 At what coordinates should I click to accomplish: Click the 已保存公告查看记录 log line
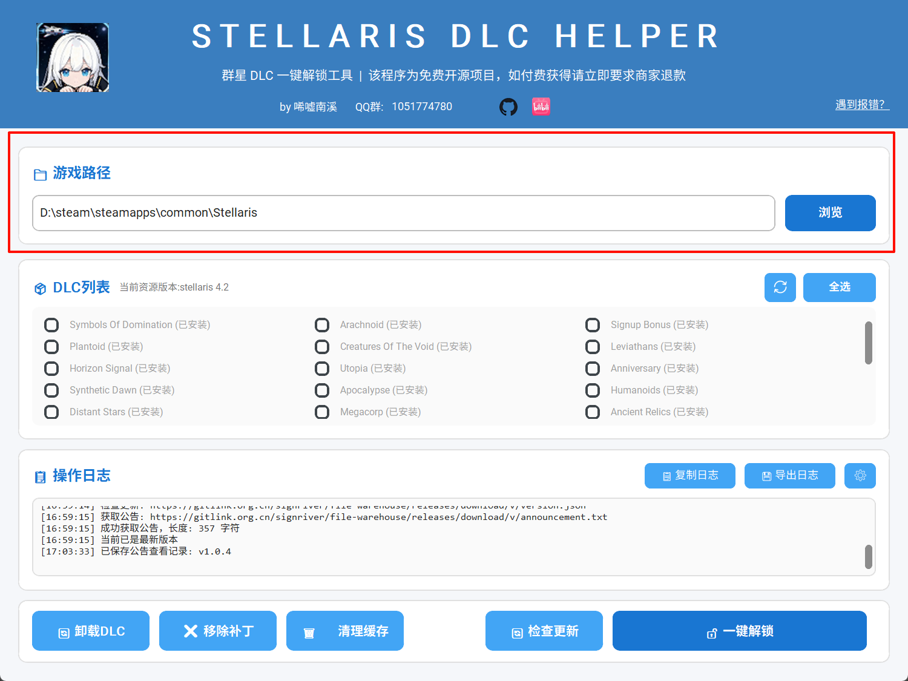[x=136, y=551]
